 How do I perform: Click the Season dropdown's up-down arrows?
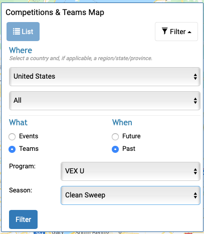pyautogui.click(x=195, y=195)
